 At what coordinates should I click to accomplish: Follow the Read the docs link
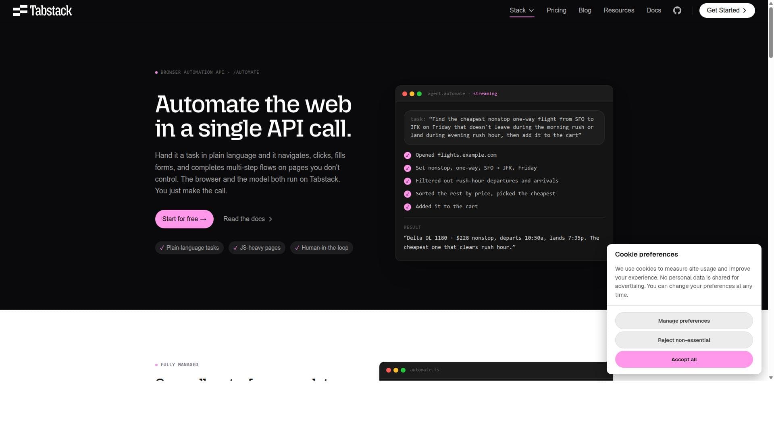pyautogui.click(x=248, y=219)
